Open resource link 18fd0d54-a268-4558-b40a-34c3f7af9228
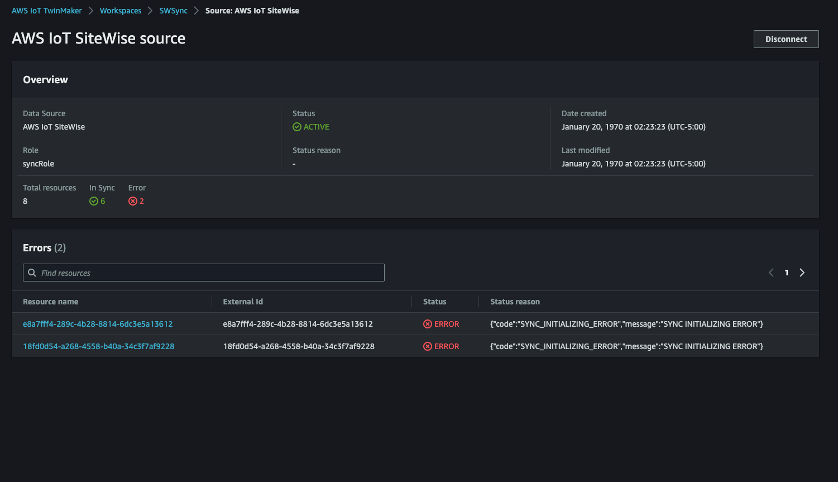 pyautogui.click(x=99, y=346)
